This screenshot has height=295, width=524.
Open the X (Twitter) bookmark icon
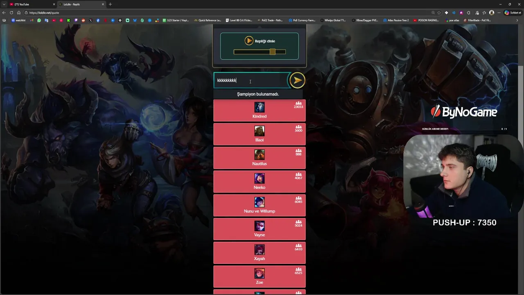pyautogui.click(x=90, y=20)
